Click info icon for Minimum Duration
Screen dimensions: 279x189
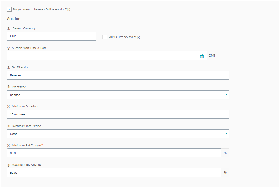point(9,106)
